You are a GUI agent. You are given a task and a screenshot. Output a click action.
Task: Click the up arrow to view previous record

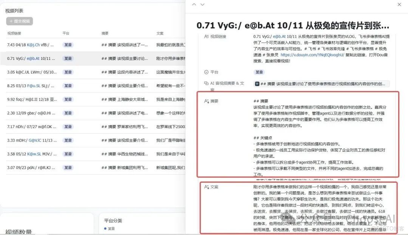[x=194, y=4]
